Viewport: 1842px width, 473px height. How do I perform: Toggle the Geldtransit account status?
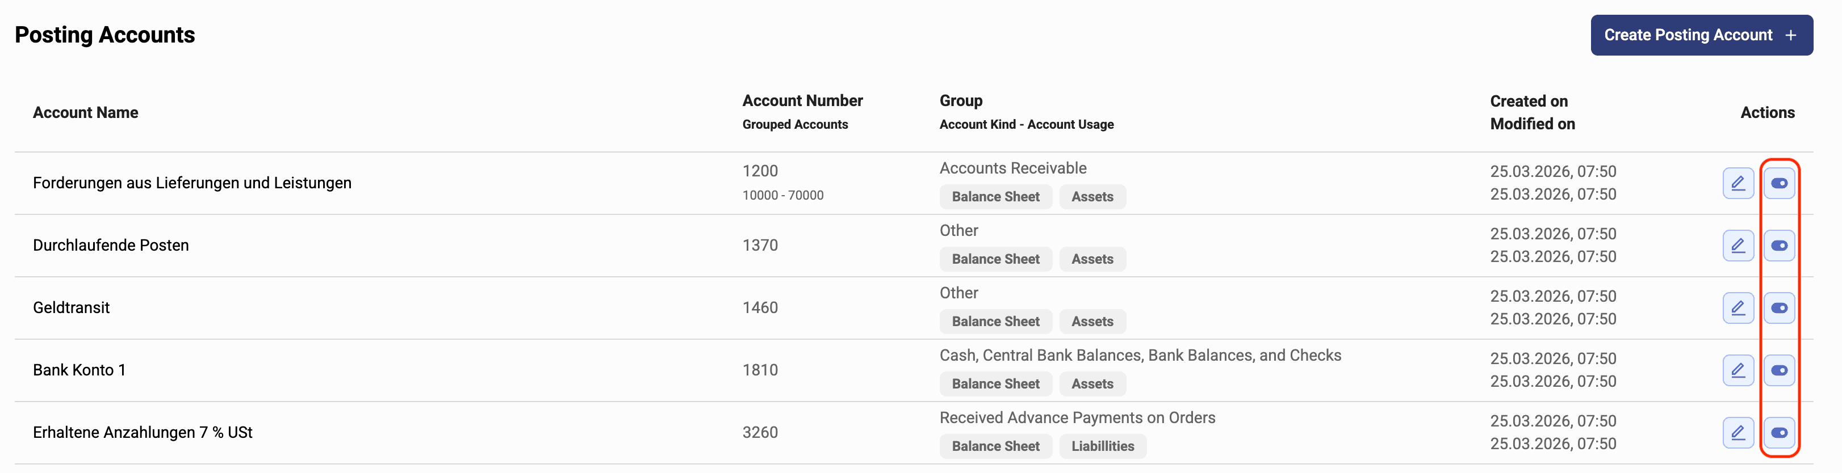1779,308
